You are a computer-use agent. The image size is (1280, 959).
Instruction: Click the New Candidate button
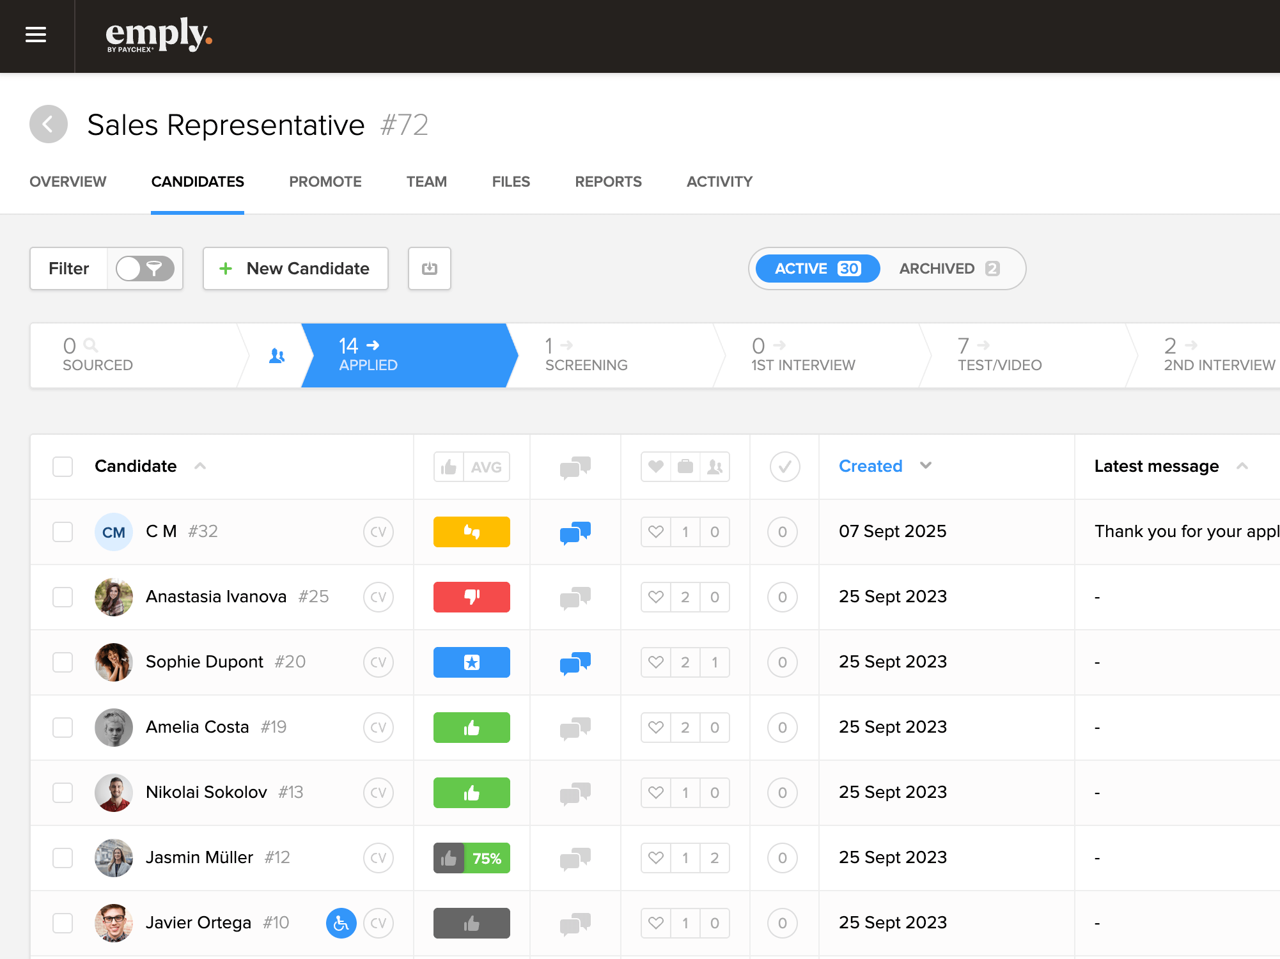click(295, 269)
